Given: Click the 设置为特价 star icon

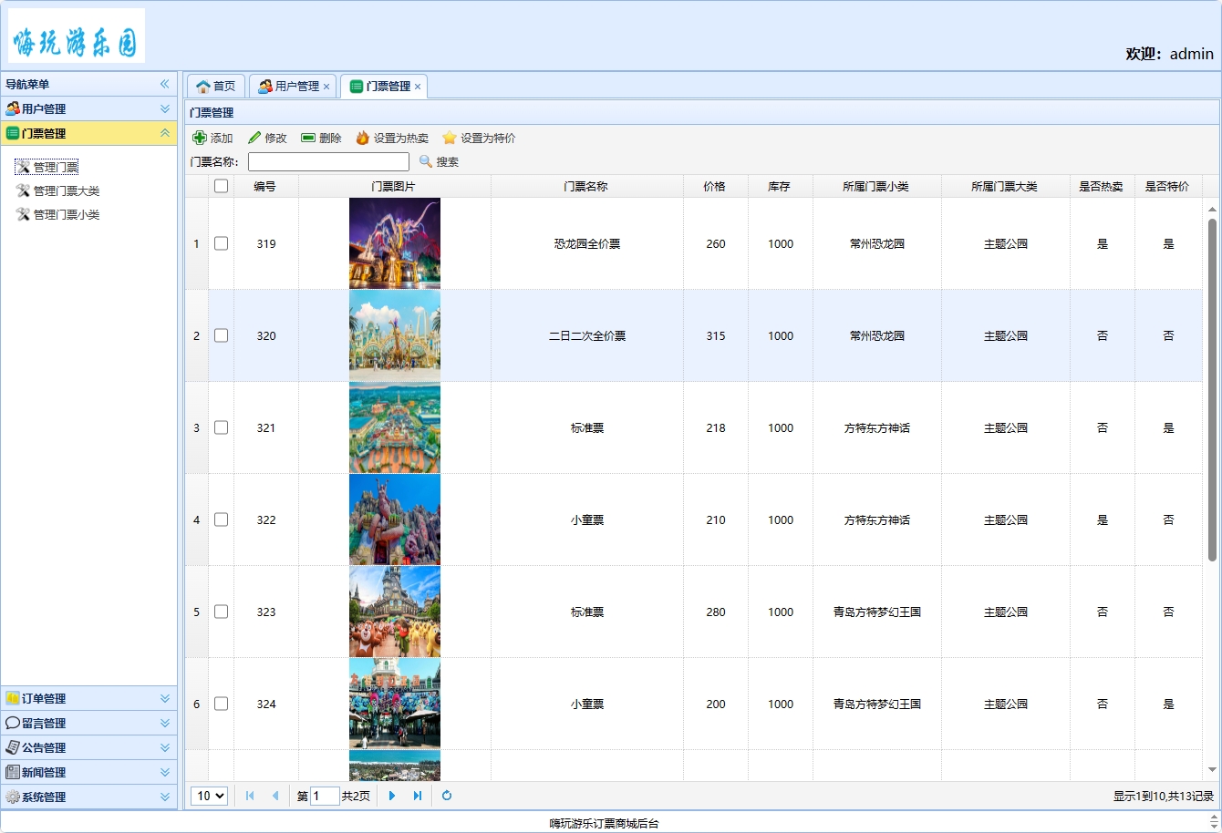Looking at the screenshot, I should [x=449, y=138].
